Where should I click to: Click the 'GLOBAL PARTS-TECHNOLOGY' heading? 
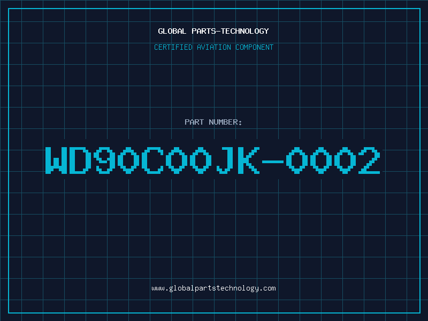click(213, 31)
